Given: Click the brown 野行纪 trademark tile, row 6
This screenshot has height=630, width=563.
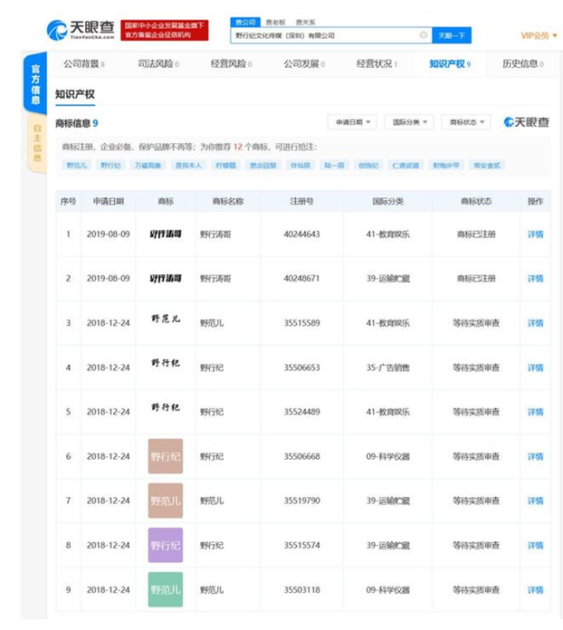Looking at the screenshot, I should 166,456.
